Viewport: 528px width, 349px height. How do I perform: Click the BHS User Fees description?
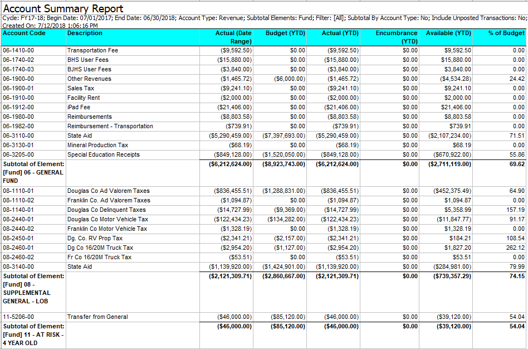88,60
